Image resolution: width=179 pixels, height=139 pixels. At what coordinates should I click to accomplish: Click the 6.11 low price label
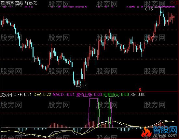tap(83, 86)
